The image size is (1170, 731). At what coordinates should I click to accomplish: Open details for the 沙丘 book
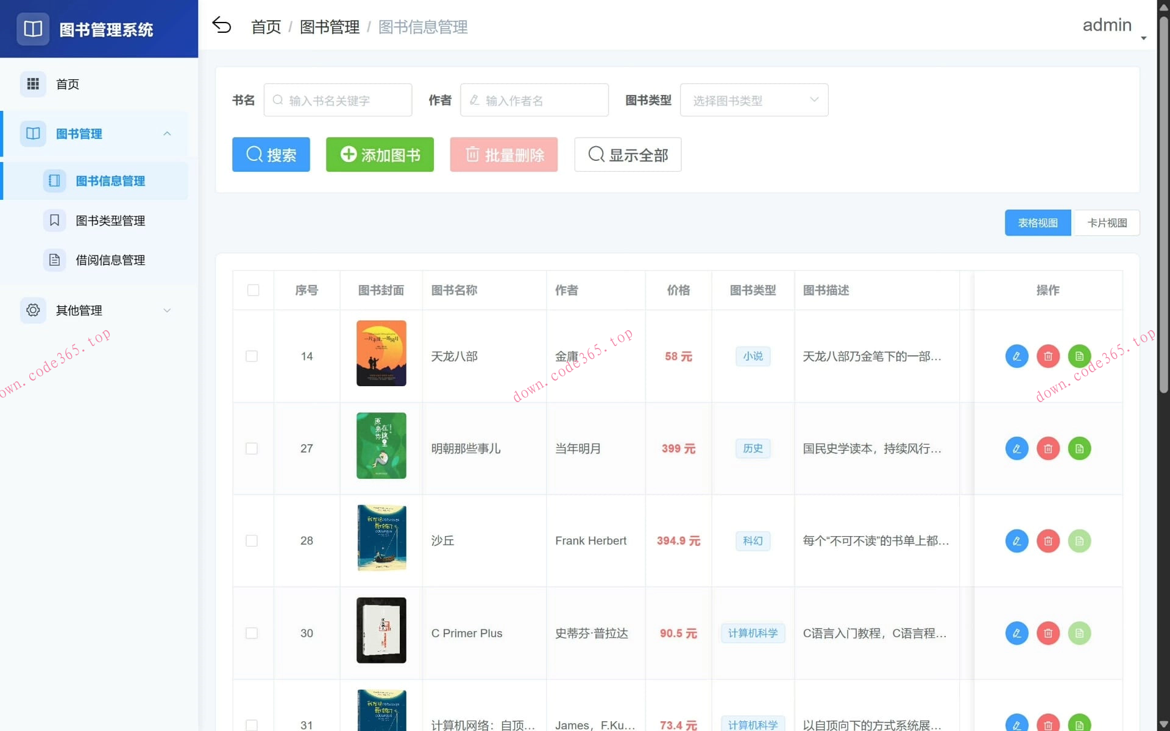1079,541
